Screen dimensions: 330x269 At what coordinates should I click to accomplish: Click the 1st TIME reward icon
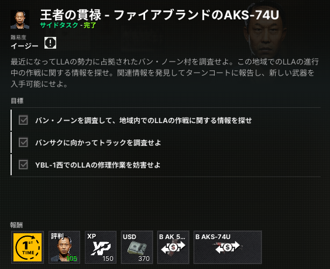pyautogui.click(x=27, y=247)
